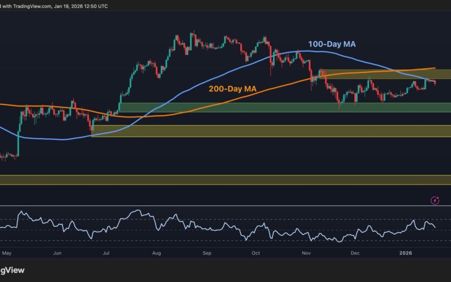The height and width of the screenshot is (282, 451).
Task: Select the "Sep" label on the time axis
Action: point(206,254)
